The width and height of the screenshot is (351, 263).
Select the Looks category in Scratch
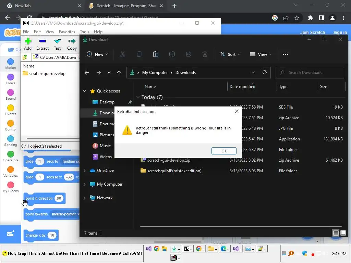click(11, 79)
